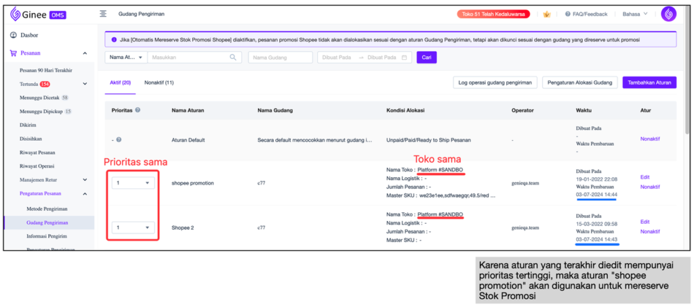Viewport: 694px width, 307px height.
Task: Click the '15-03-2022 09:58' creation time
Action: [596, 224]
